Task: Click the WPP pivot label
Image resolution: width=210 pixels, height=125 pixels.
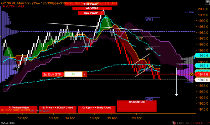Action: pyautogui.click(x=149, y=49)
